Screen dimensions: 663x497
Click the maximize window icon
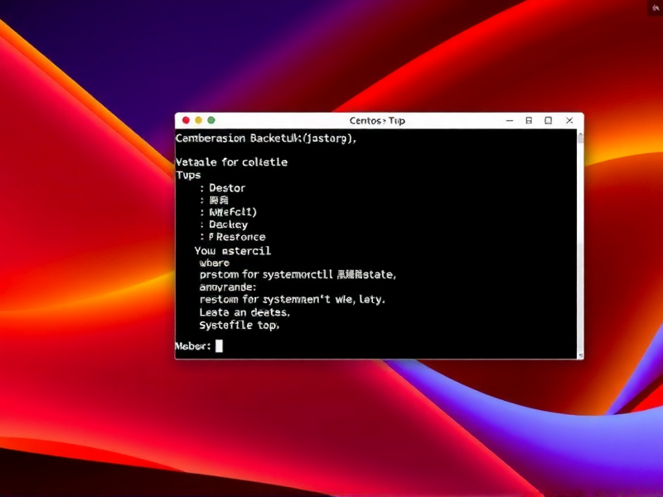coord(548,120)
